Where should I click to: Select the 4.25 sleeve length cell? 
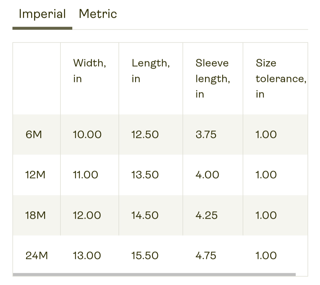pos(207,215)
